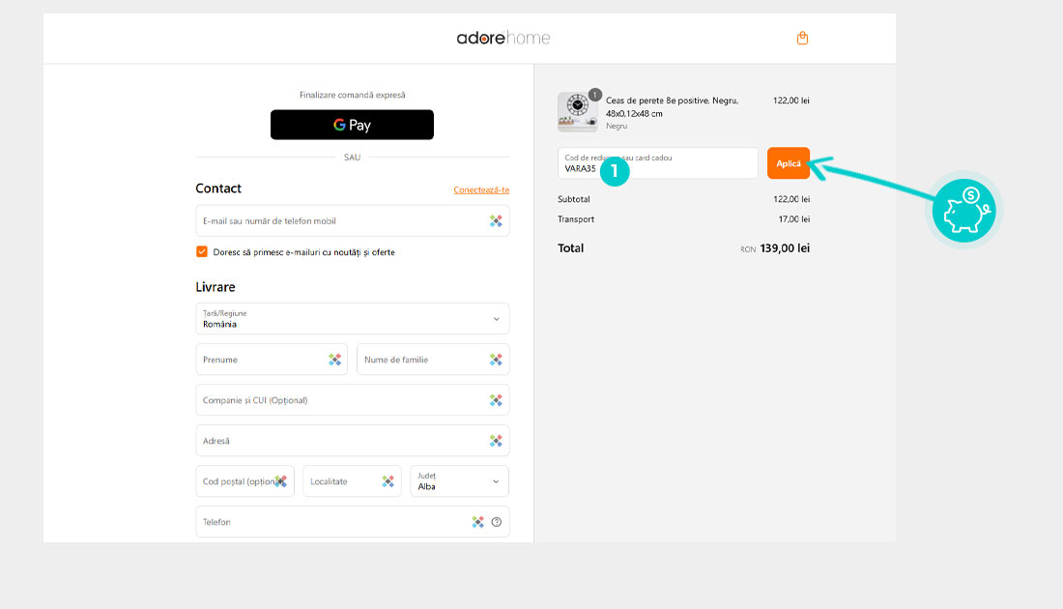Click autofill icon in Companie și CUI field
The image size is (1063, 609).
pyautogui.click(x=496, y=400)
